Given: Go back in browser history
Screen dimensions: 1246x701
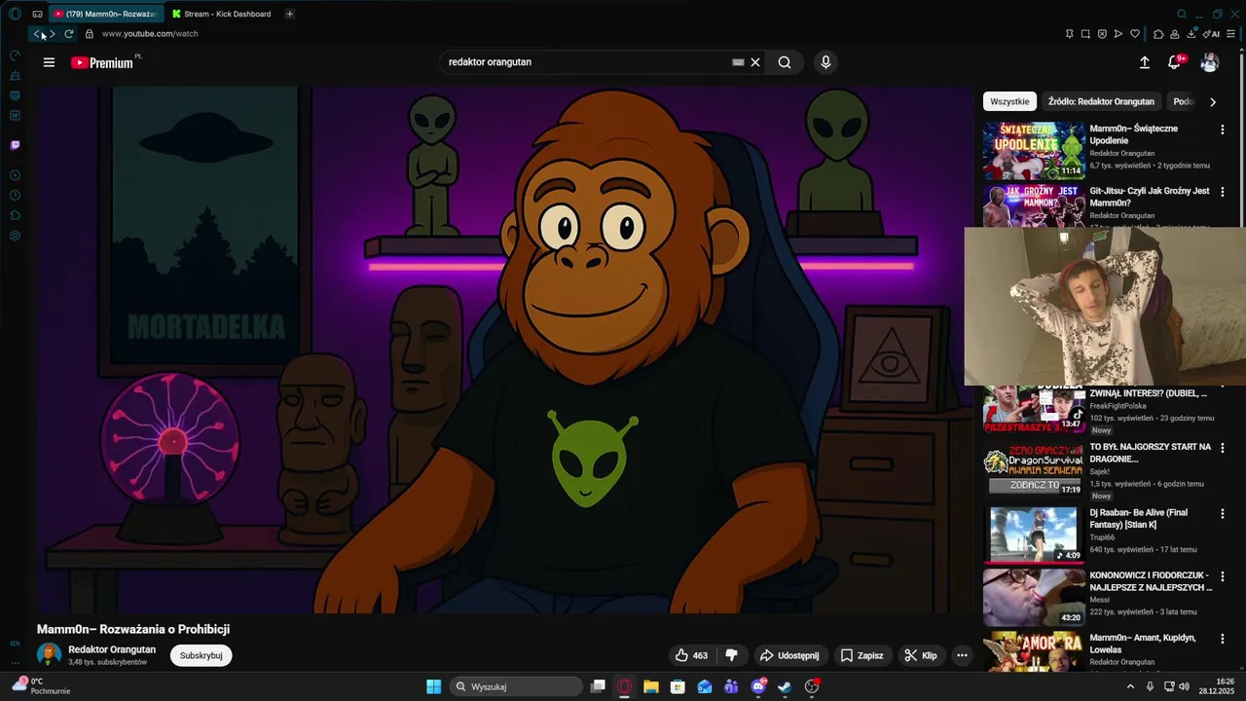Looking at the screenshot, I should (x=37, y=34).
